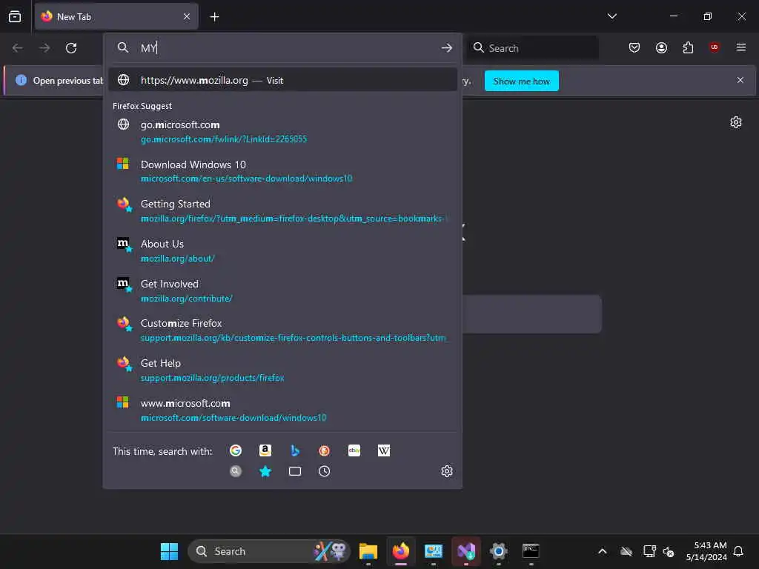Open File Explorer from taskbar
The height and width of the screenshot is (569, 759).
[x=368, y=551]
